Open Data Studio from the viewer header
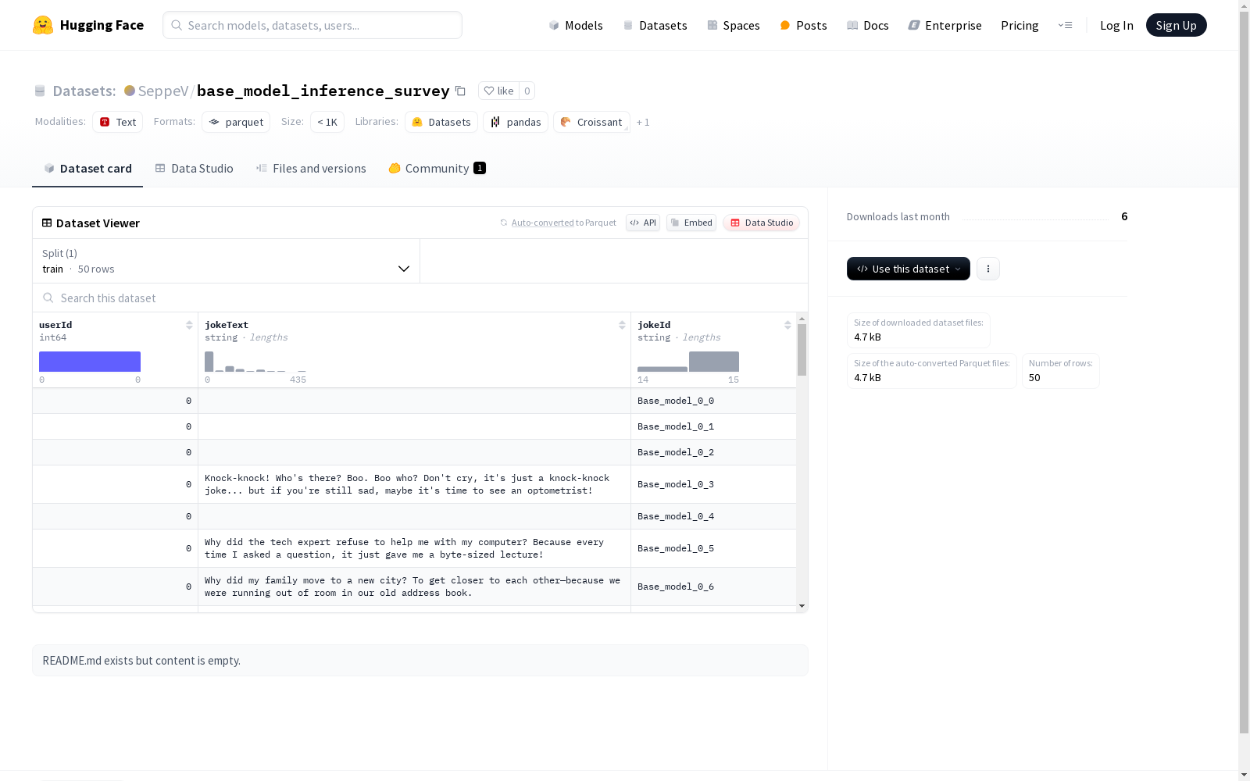Image resolution: width=1250 pixels, height=781 pixels. coord(761,223)
